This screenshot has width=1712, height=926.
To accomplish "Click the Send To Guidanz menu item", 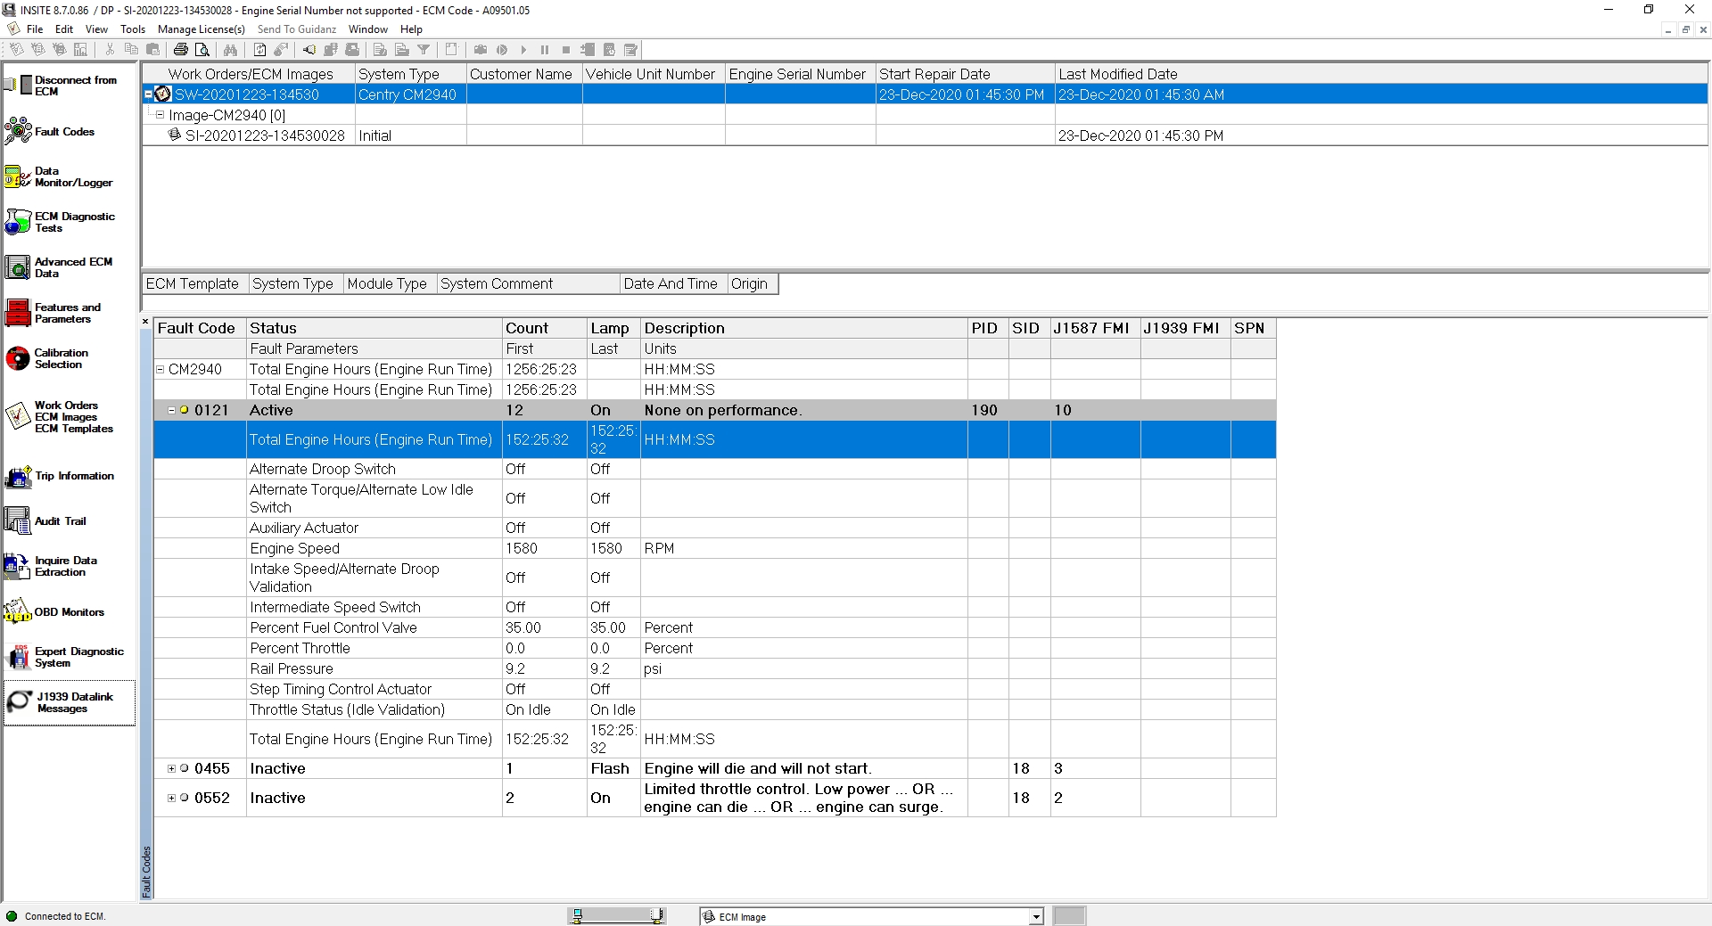I will pos(297,29).
